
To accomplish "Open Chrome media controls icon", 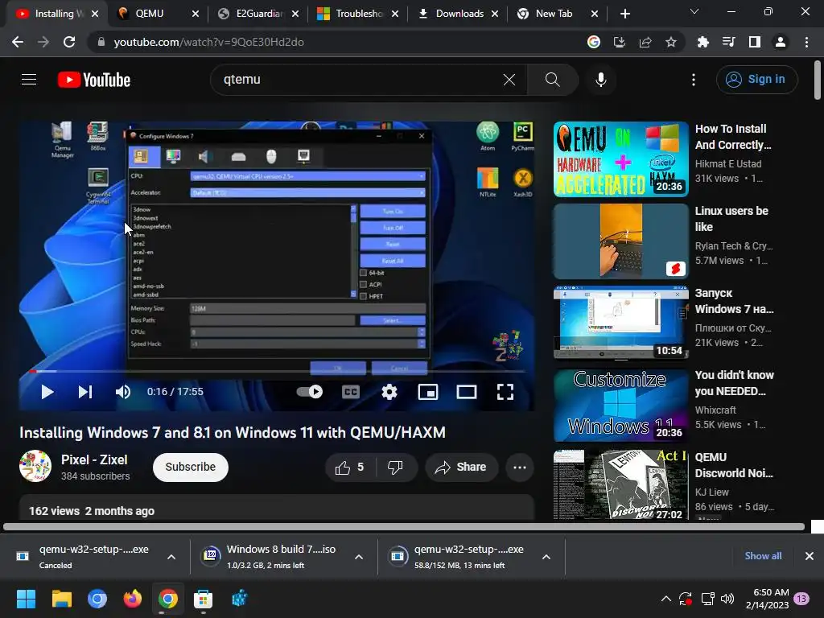I will [x=728, y=42].
